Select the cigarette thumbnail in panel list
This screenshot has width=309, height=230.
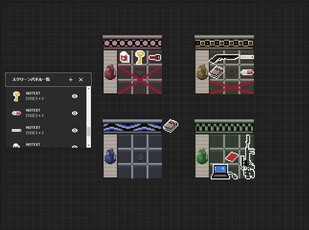[16, 130]
